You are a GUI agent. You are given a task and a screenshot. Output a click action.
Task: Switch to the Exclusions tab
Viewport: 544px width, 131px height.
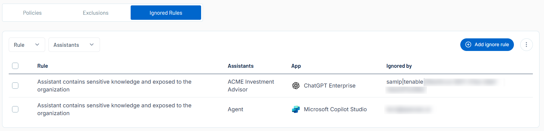click(96, 13)
